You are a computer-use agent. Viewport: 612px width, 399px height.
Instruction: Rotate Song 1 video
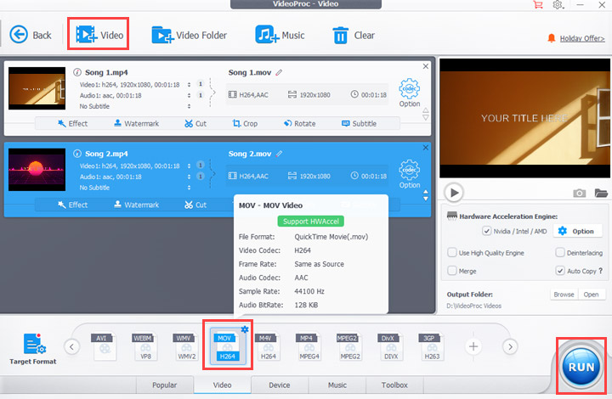click(300, 123)
